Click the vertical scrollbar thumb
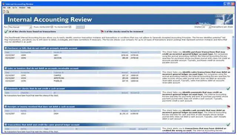237x135 pixels. point(234,53)
